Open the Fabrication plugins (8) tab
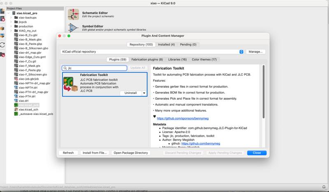 click(x=147, y=59)
